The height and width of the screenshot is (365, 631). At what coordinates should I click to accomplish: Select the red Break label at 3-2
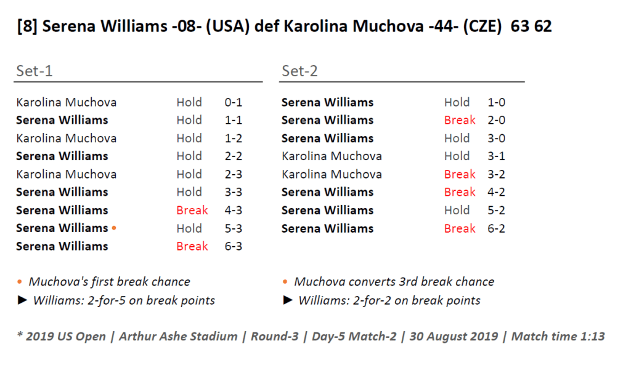(x=460, y=174)
